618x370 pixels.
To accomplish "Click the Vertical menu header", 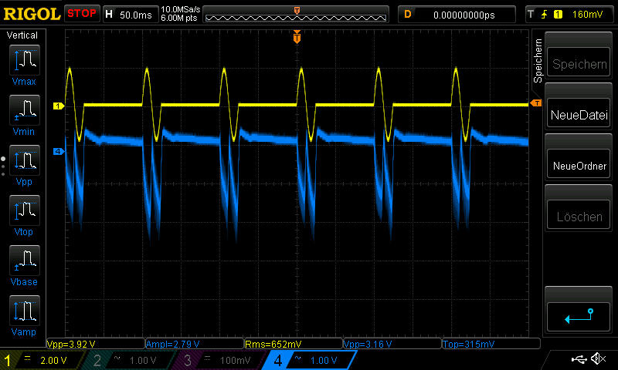I will pos(22,35).
